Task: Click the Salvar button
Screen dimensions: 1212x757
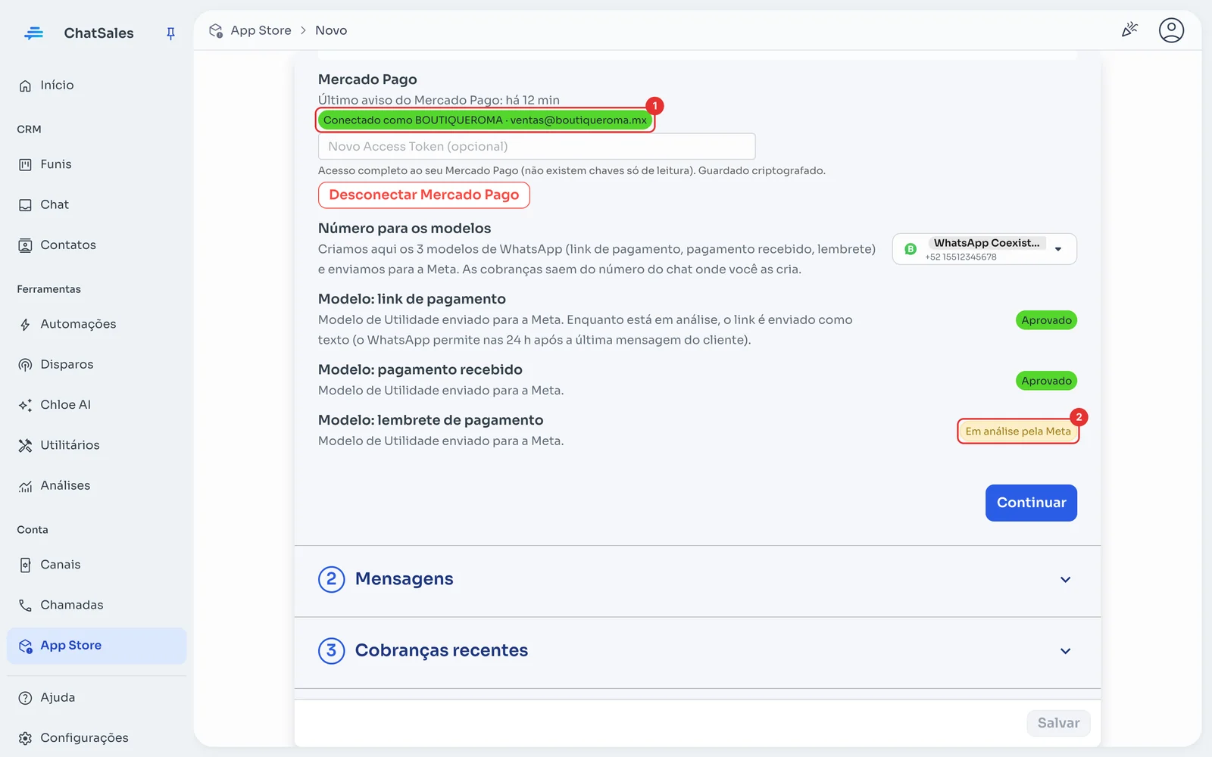Action: pyautogui.click(x=1058, y=723)
